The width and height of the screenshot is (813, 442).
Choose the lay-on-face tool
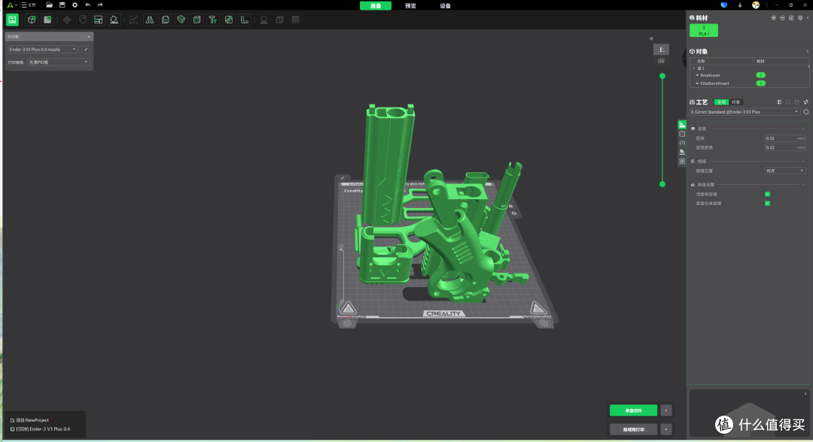pos(114,20)
